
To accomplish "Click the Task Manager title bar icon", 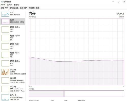I will tap(2, 2).
